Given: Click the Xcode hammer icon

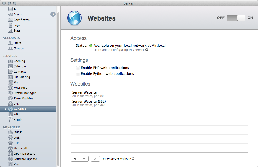Looking at the screenshot, I should click(10, 120).
